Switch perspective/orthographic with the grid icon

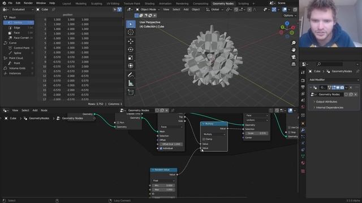click(x=294, y=64)
